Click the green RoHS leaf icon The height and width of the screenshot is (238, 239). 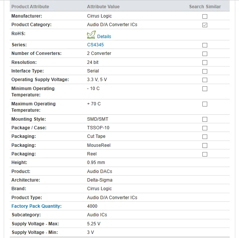(91, 35)
